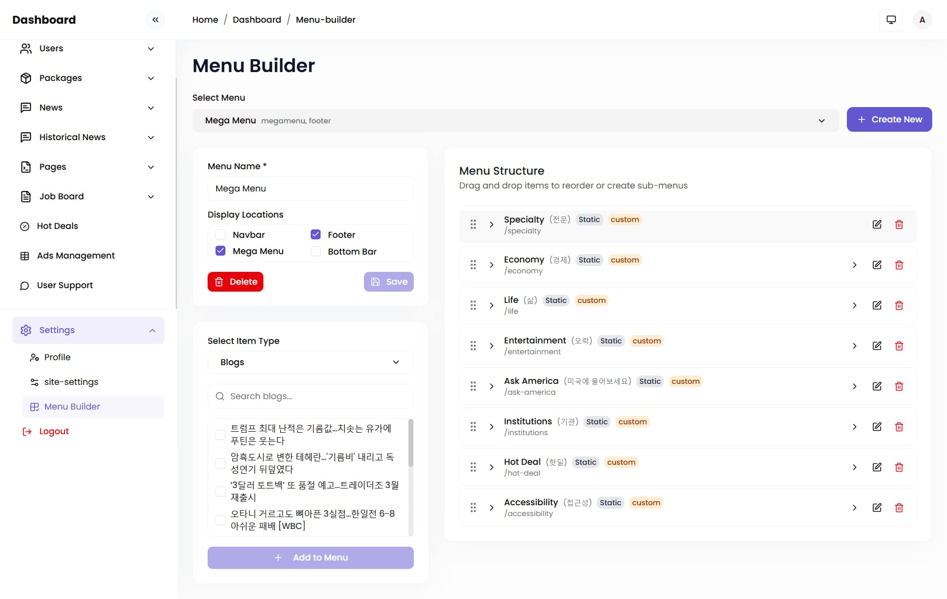This screenshot has height=599, width=947.
Task: Edit the Accessibility menu item
Action: click(x=877, y=508)
